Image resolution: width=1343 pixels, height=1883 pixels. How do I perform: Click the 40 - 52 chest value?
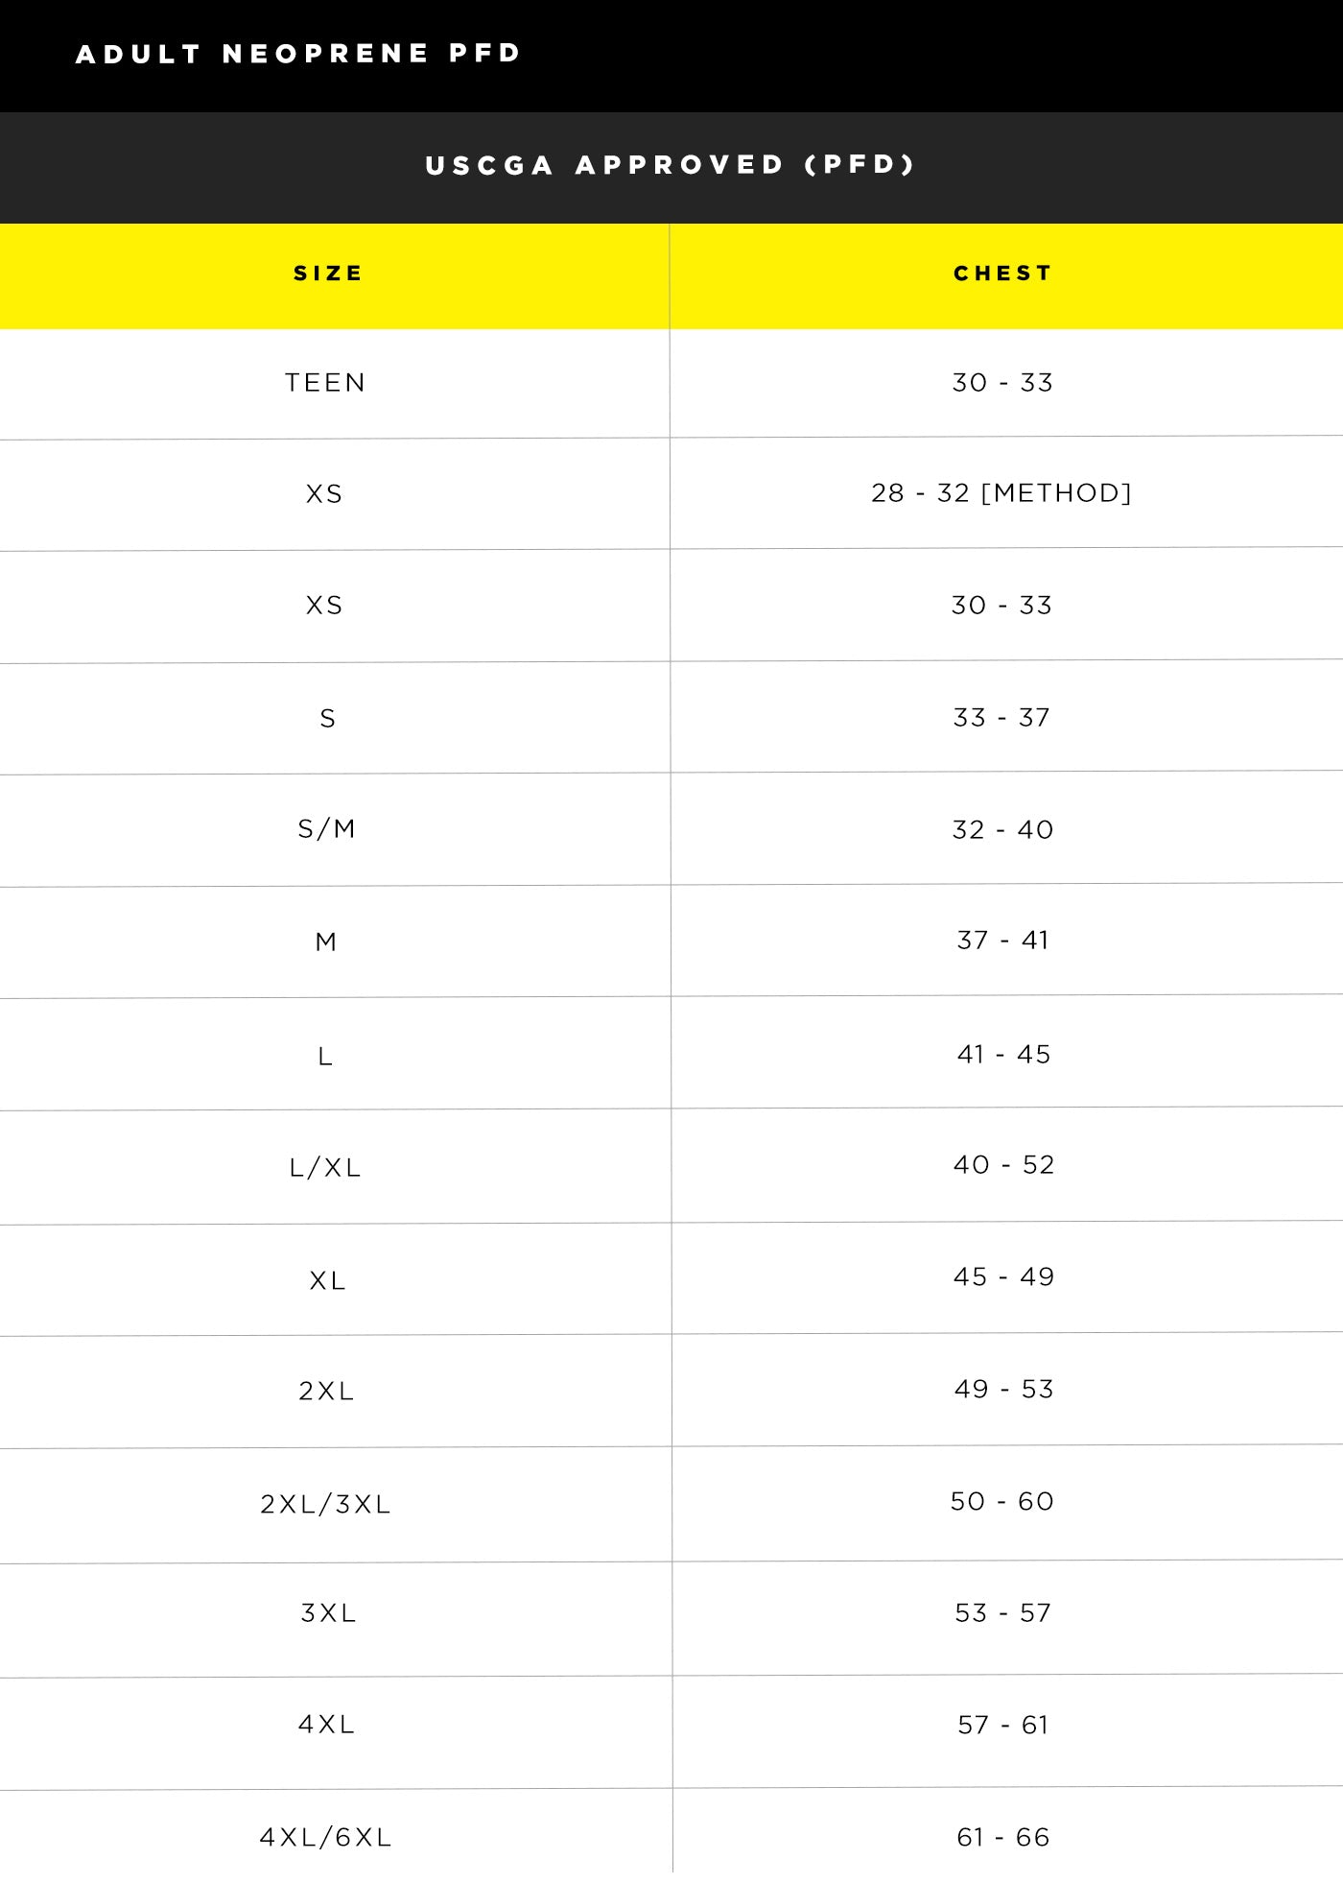pos(1003,1165)
